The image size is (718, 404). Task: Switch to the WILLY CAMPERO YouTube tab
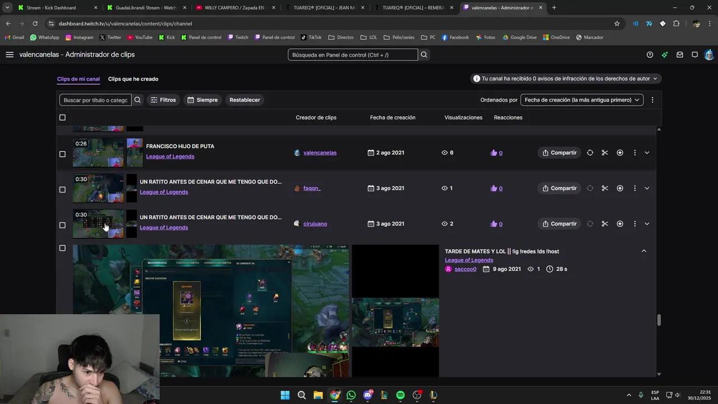(x=236, y=8)
